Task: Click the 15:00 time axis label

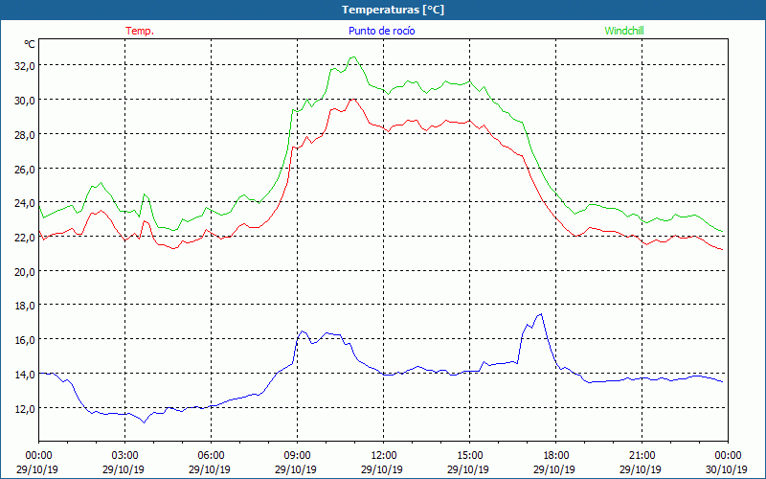Action: pos(469,456)
